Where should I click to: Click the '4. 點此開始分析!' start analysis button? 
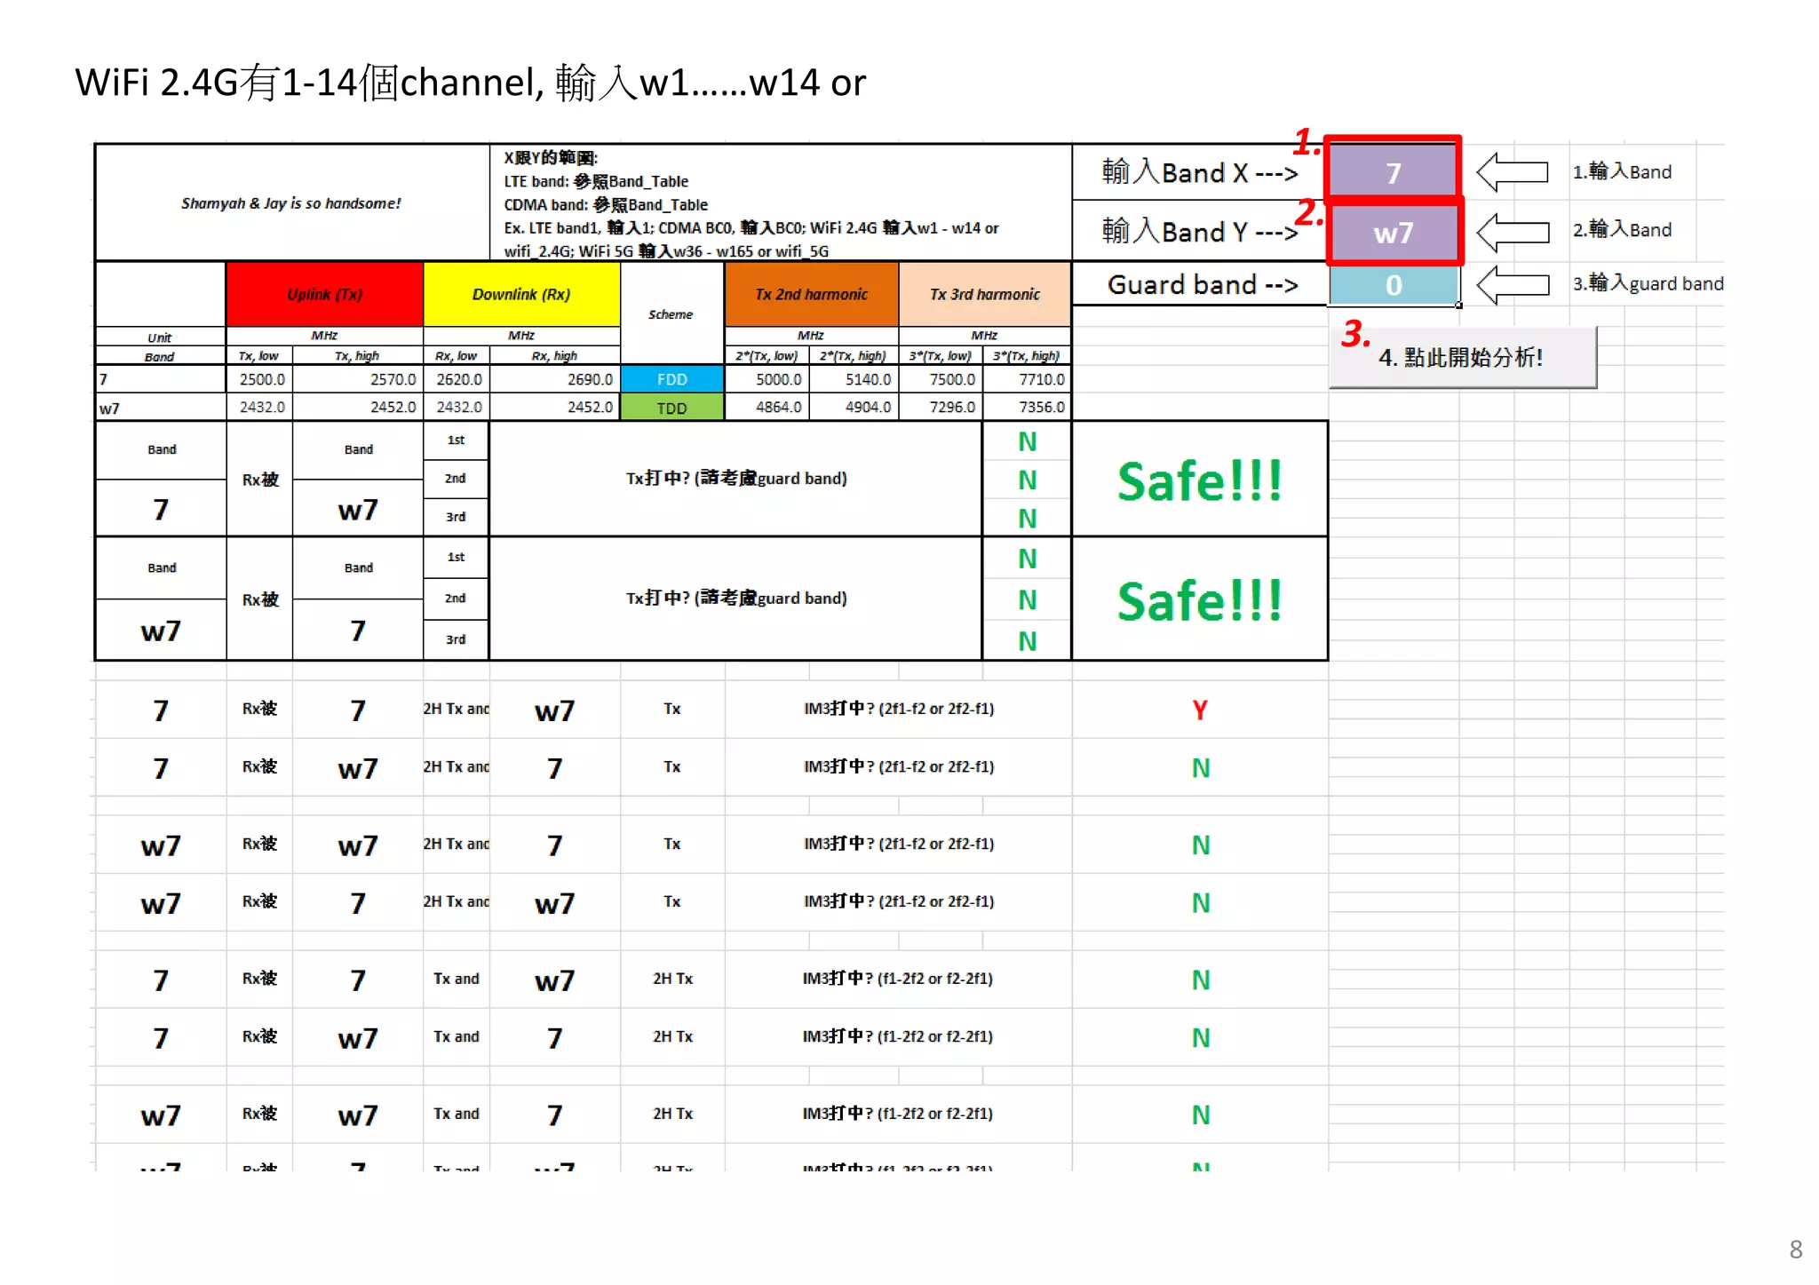pyautogui.click(x=1462, y=357)
